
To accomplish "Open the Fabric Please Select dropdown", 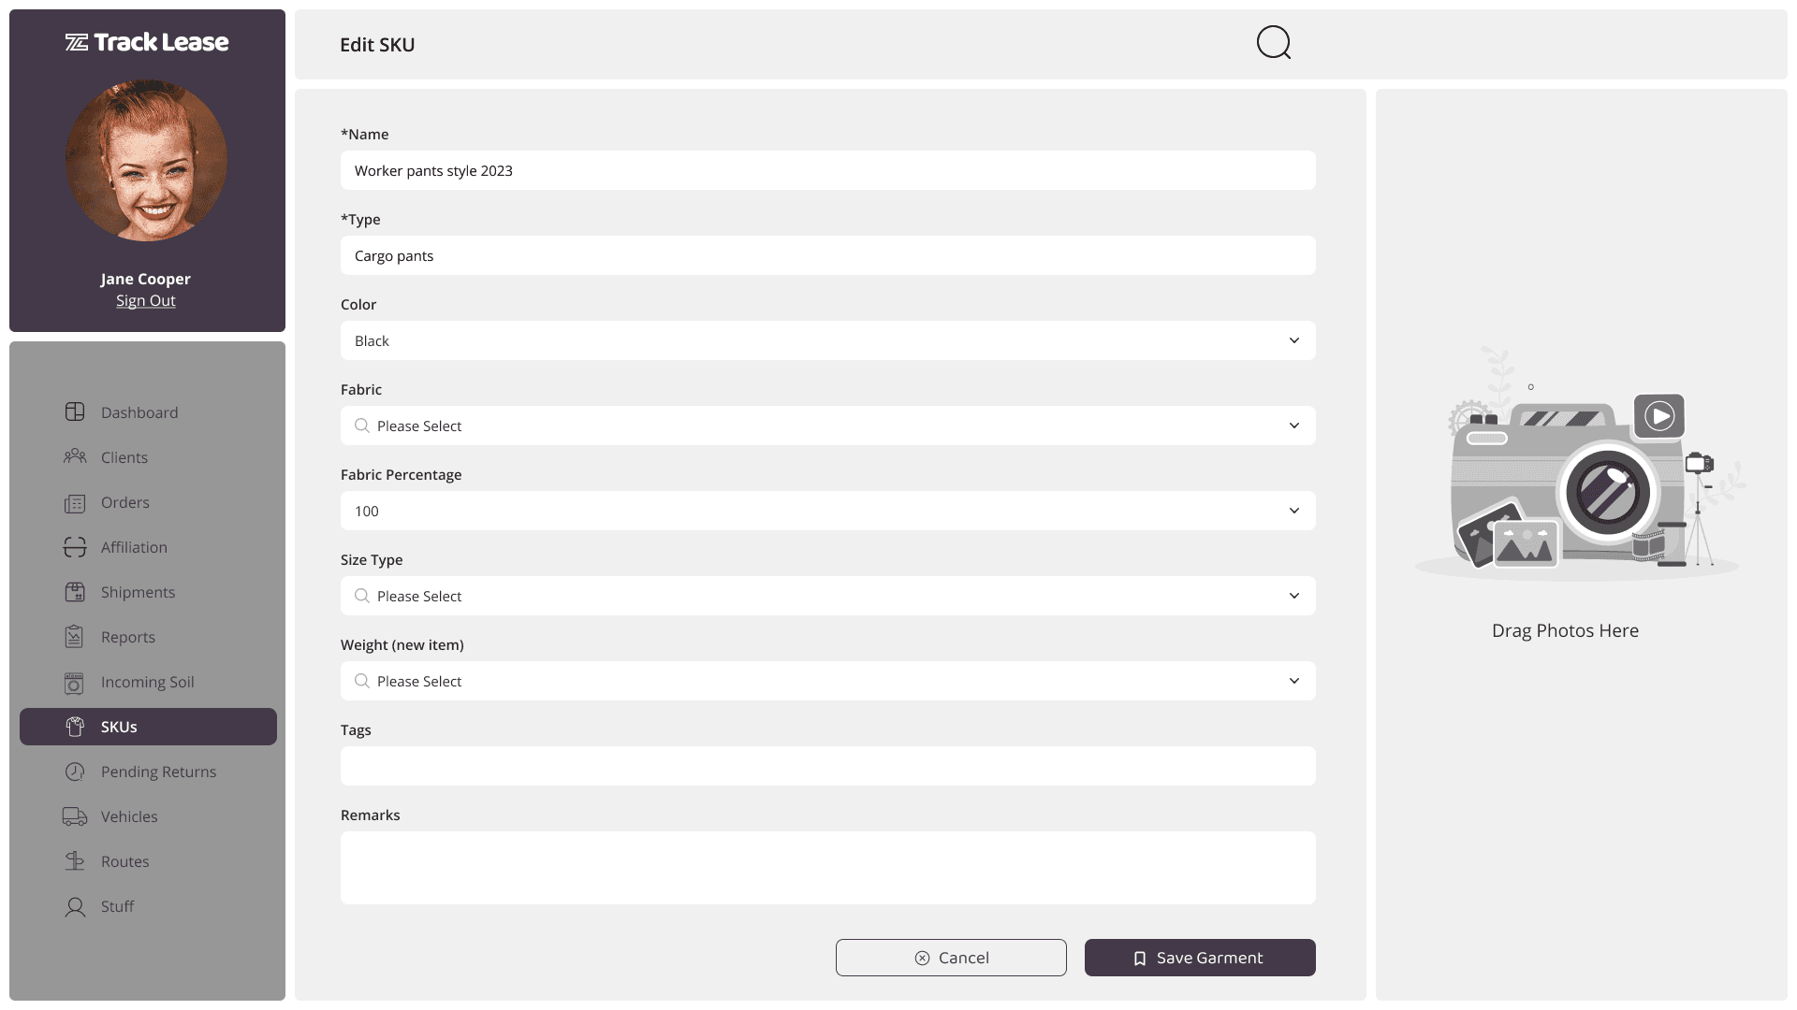I will tap(827, 426).
